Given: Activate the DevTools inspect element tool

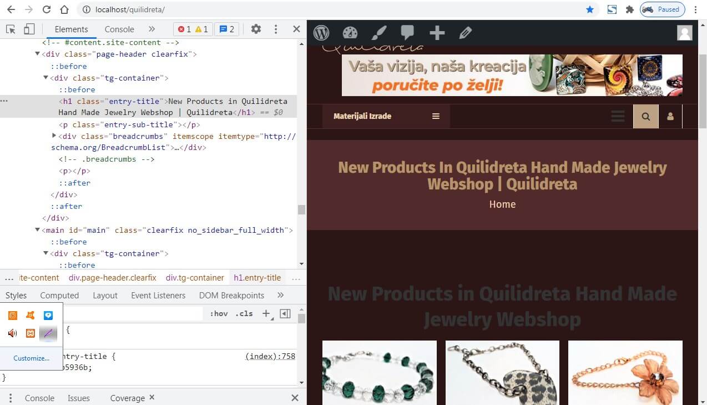Looking at the screenshot, I should pos(11,29).
